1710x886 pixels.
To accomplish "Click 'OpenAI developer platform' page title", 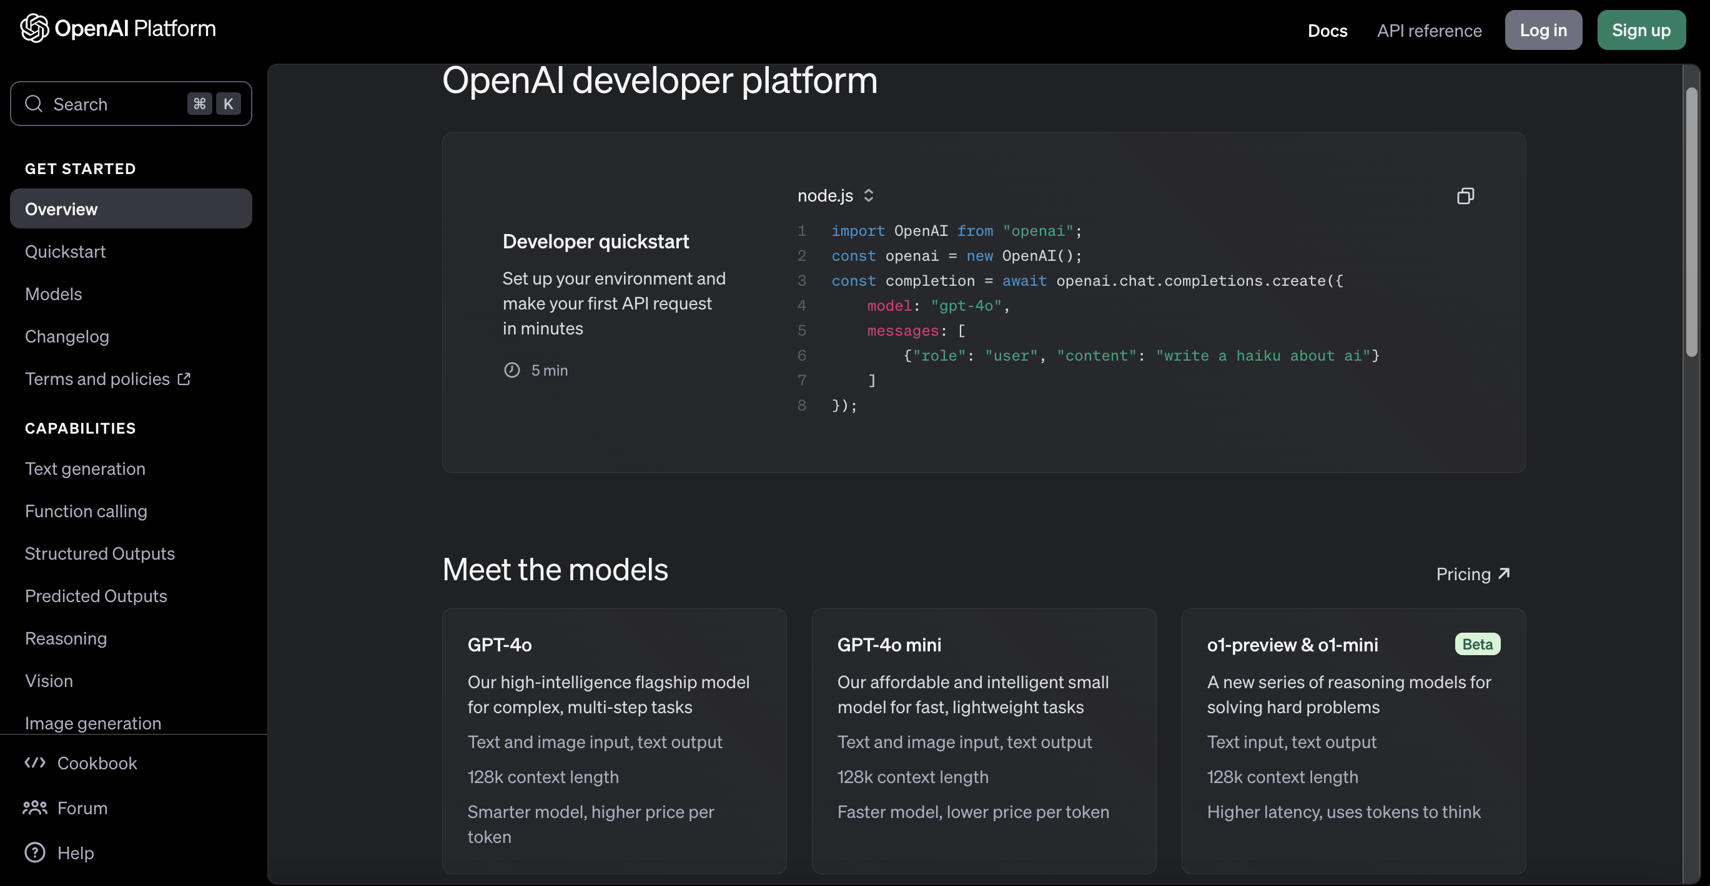I will click(660, 80).
